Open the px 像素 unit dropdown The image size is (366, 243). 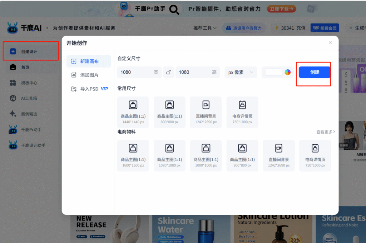(241, 72)
